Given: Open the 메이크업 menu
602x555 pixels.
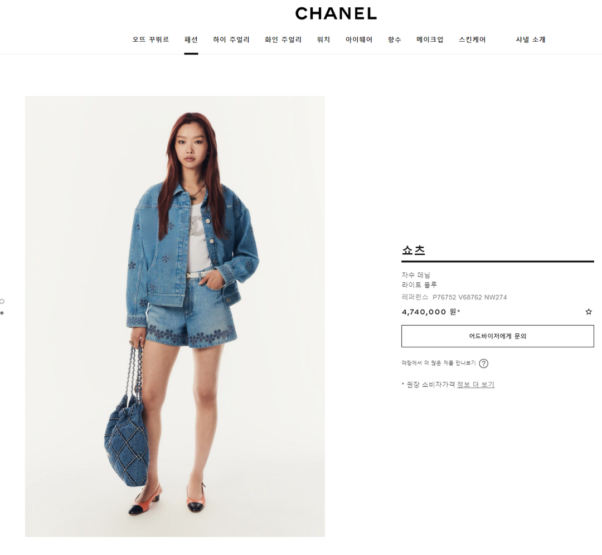Looking at the screenshot, I should click(430, 40).
